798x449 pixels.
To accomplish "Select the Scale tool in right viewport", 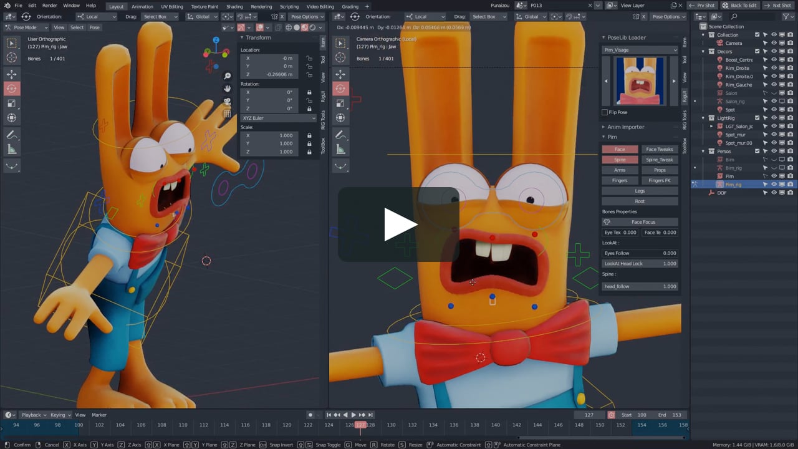I will coord(340,103).
